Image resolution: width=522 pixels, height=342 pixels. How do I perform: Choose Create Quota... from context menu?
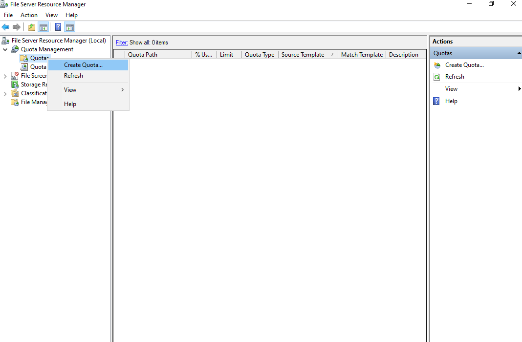[88, 65]
